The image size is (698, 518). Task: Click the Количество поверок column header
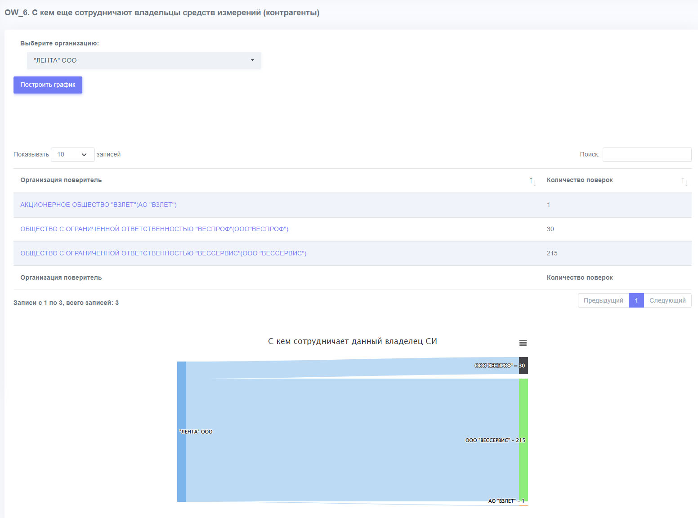pos(580,180)
